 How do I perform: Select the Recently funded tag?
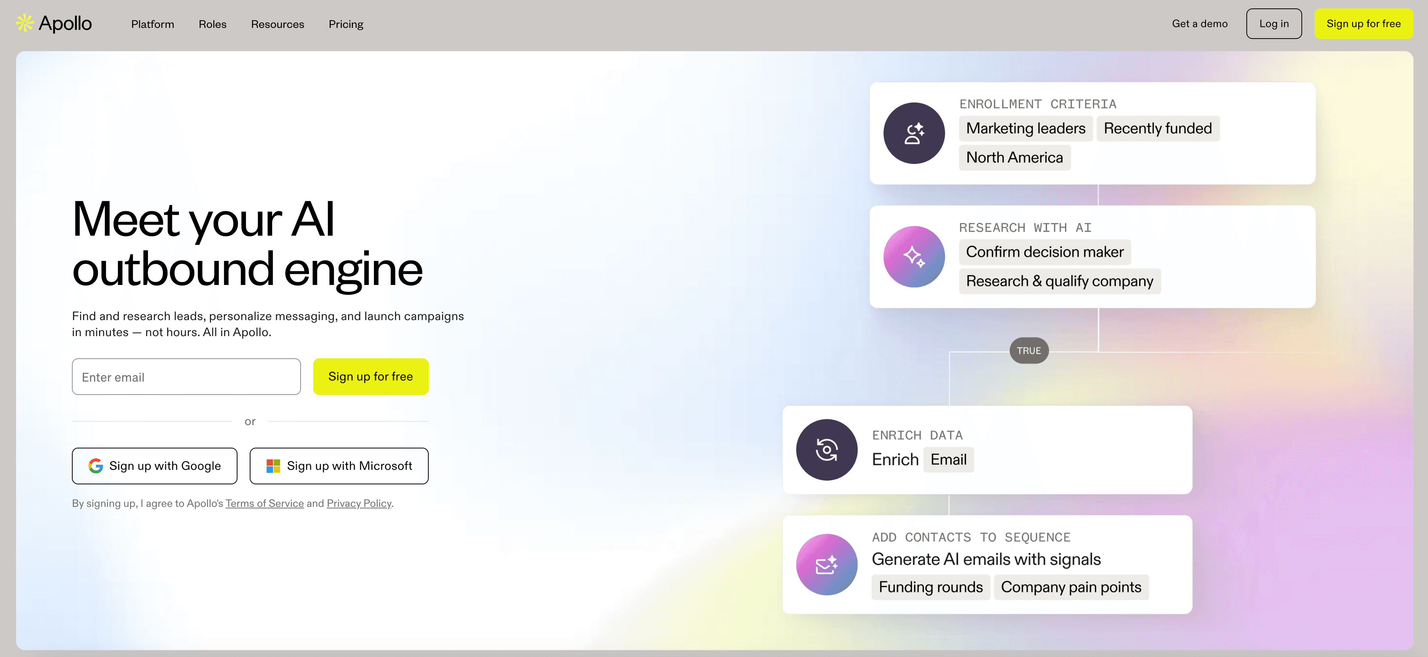[x=1158, y=128]
